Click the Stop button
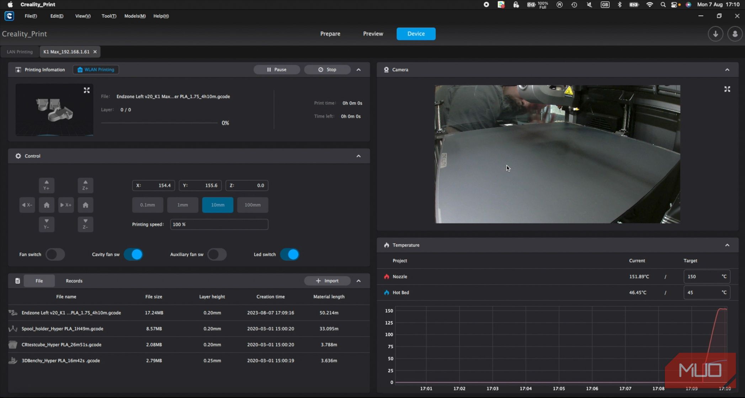 pyautogui.click(x=328, y=69)
